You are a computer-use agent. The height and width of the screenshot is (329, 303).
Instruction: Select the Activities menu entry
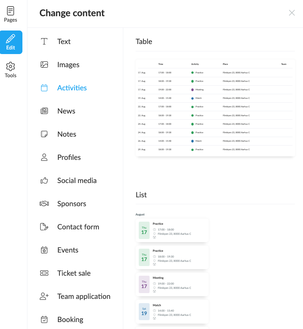pyautogui.click(x=72, y=88)
